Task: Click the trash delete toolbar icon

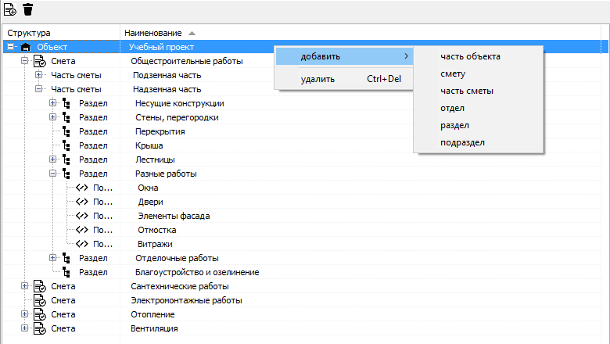Action: click(x=27, y=9)
